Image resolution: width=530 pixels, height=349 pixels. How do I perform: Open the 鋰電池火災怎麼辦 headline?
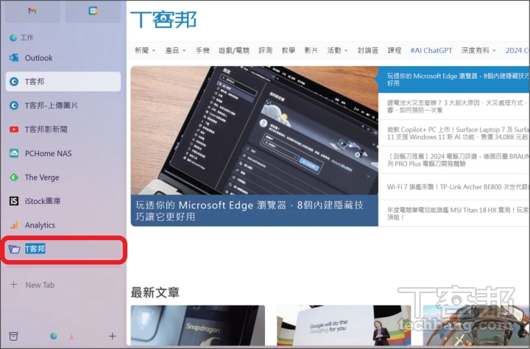coord(453,106)
